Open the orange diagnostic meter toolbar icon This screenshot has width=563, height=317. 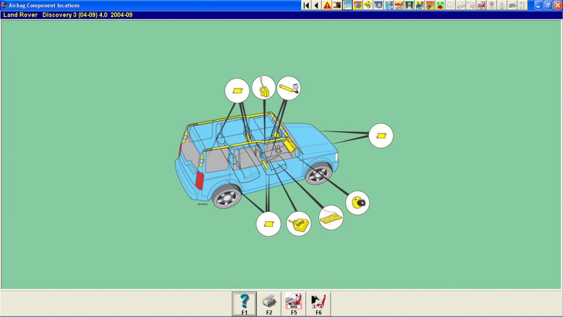(x=430, y=5)
